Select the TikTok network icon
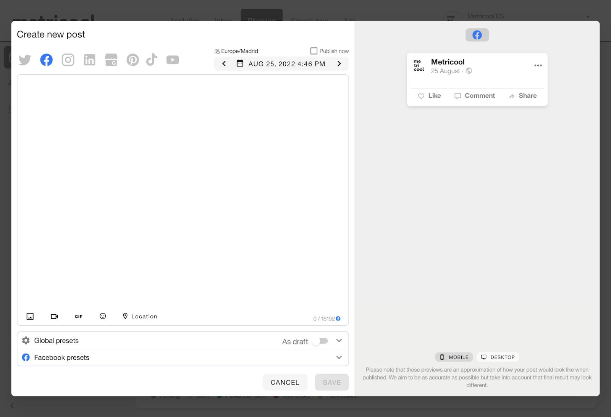 coord(152,60)
